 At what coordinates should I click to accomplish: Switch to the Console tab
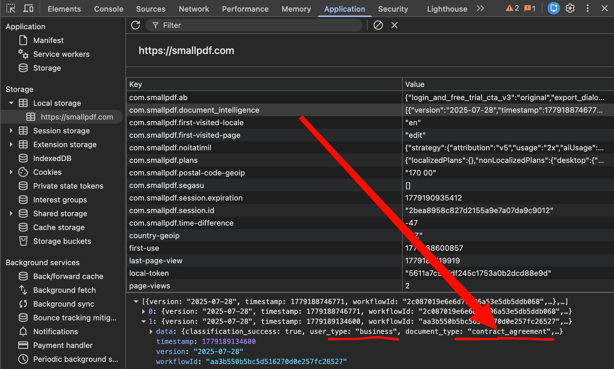click(109, 9)
